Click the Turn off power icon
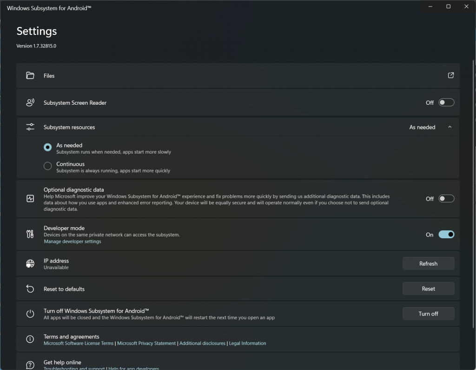The height and width of the screenshot is (370, 476). coord(30,314)
